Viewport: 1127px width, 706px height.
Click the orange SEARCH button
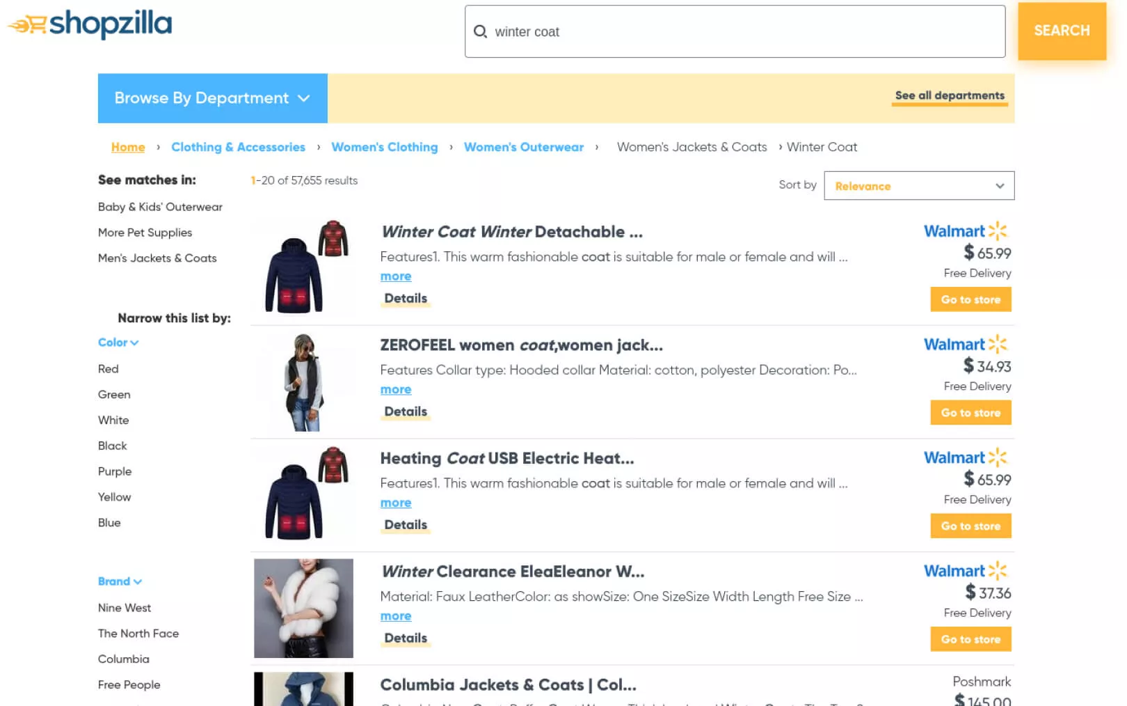[1062, 31]
